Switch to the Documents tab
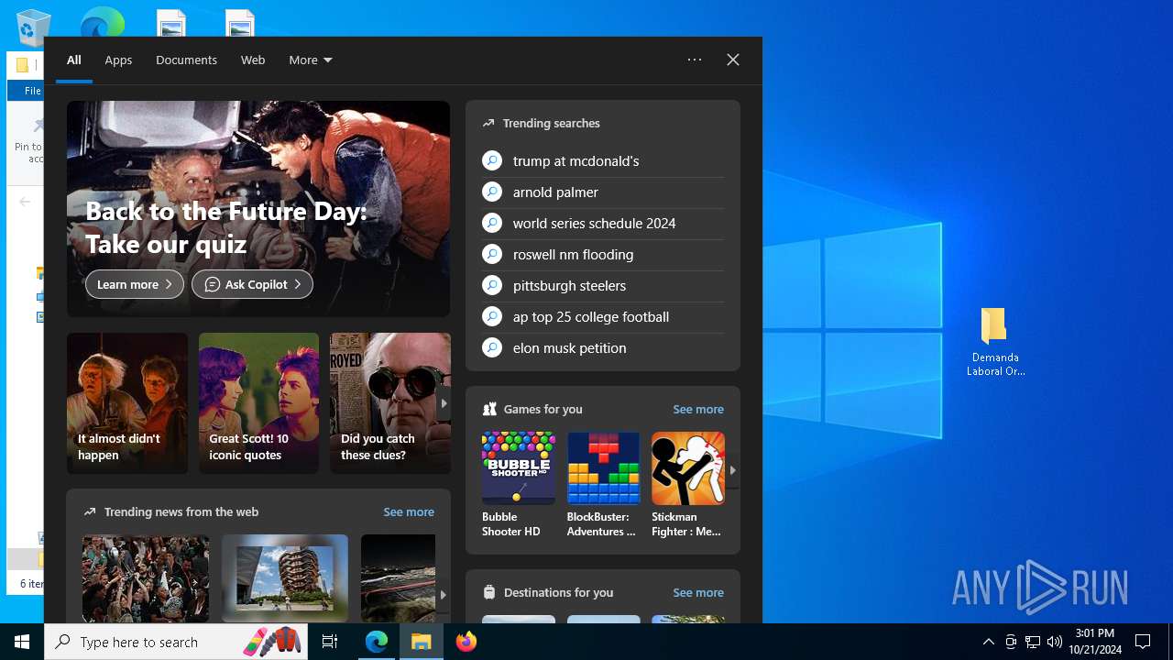The height and width of the screenshot is (660, 1173). 186,60
